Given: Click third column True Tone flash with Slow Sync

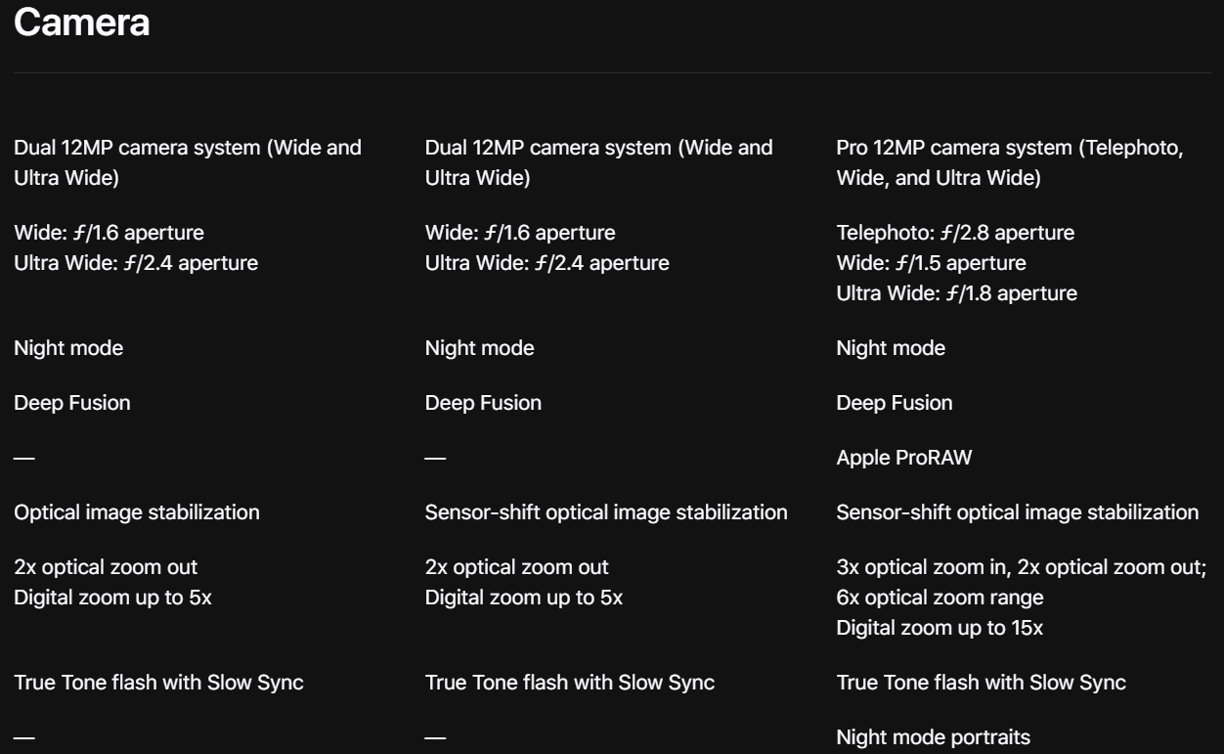Looking at the screenshot, I should click(982, 683).
